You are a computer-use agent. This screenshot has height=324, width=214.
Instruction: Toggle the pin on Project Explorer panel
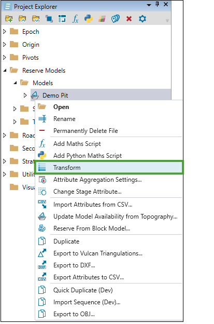[158, 4]
